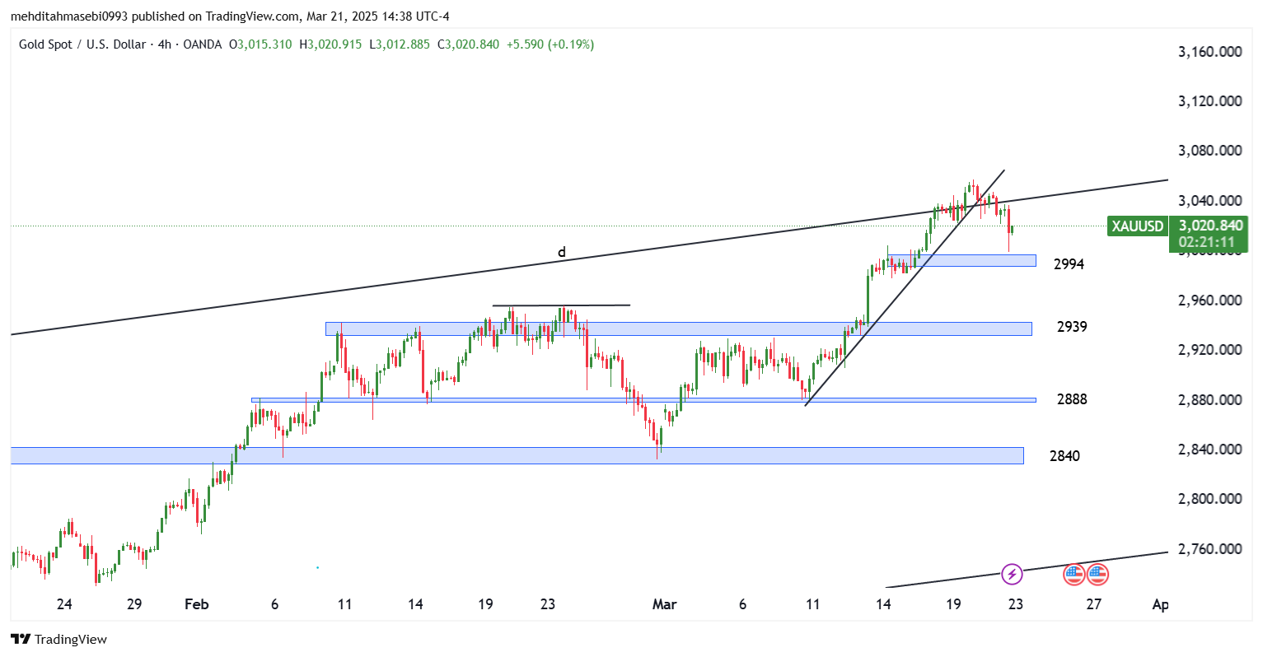1263x657 pixels.
Task: Click the 4h timeframe label
Action: click(x=163, y=44)
